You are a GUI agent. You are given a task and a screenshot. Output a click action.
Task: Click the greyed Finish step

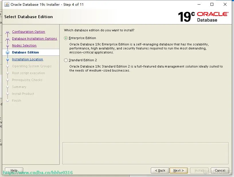(17, 101)
